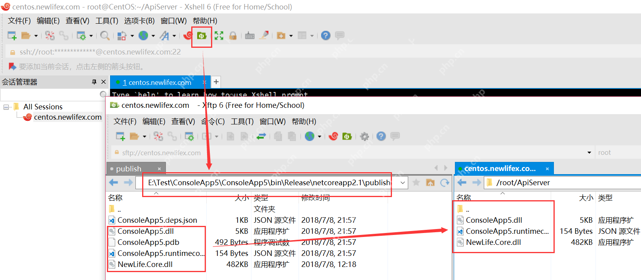Select ConsoleApp5.pdb in local pane
The width and height of the screenshot is (641, 280).
(148, 242)
